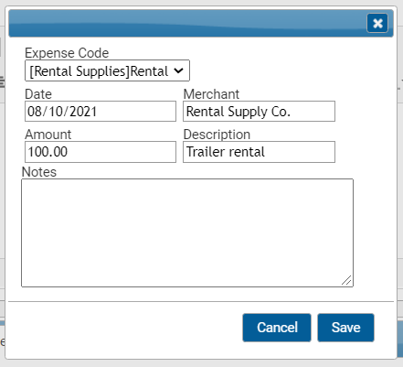The width and height of the screenshot is (403, 367).
Task: Click the Expense Code label
Action: tap(67, 53)
